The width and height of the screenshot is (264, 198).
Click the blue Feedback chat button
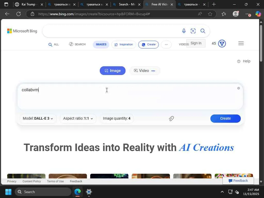coord(238,181)
